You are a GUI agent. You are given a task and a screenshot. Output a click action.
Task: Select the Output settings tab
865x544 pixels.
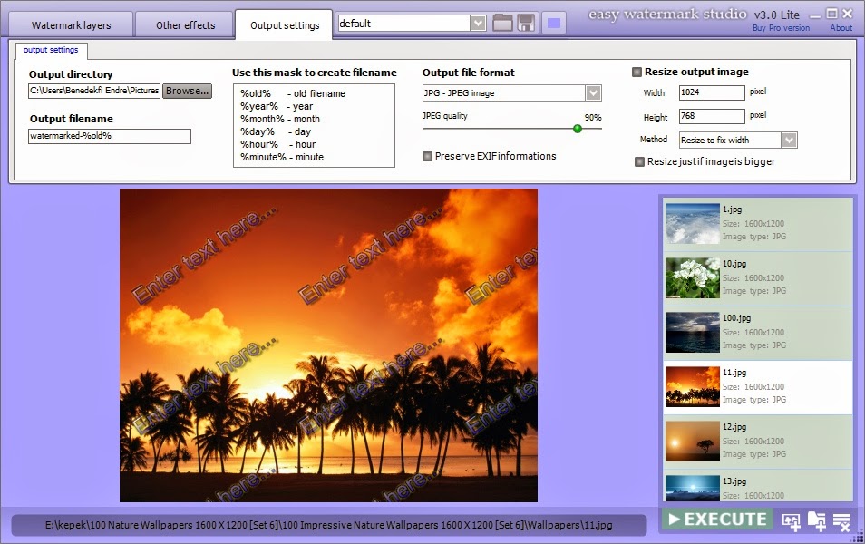[285, 25]
